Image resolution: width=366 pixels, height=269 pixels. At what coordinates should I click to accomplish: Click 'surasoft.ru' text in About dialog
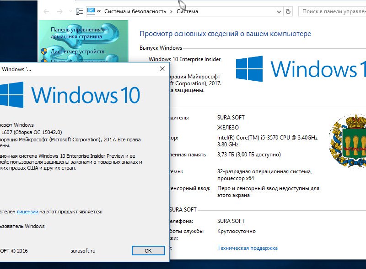tap(83, 251)
